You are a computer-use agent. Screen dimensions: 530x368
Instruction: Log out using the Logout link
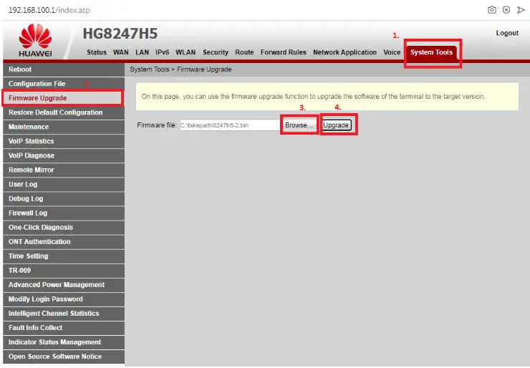click(507, 33)
